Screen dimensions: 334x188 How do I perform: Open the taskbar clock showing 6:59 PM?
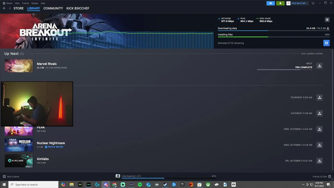coord(319,185)
